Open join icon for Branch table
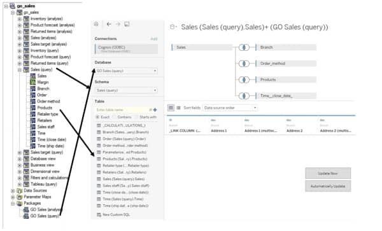 pos(244,47)
